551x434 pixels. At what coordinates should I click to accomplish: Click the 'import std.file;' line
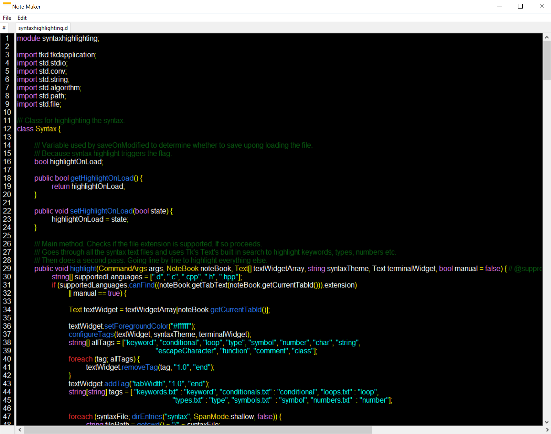[39, 104]
